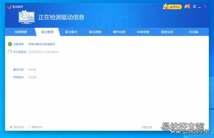Click the monitor with gears icon
Viewport: 214px width, 138px height.
click(26, 17)
